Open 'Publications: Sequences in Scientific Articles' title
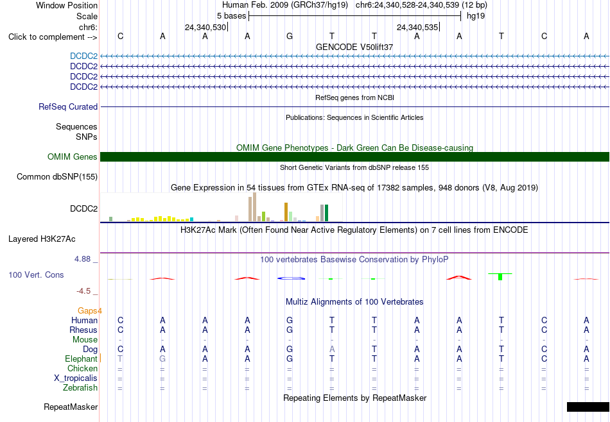This screenshot has height=422, width=610. tap(354, 117)
